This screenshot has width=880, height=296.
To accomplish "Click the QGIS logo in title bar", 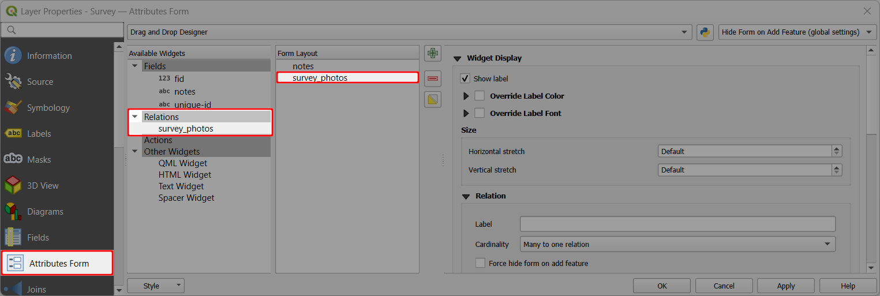I will [x=11, y=11].
